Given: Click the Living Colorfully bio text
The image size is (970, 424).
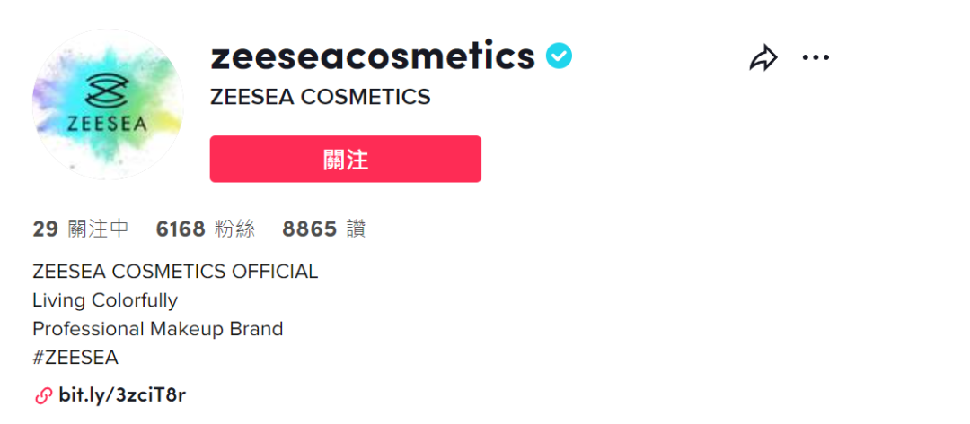Looking at the screenshot, I should pyautogui.click(x=105, y=300).
